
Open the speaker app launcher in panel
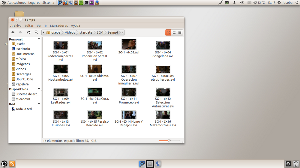(x=76, y=3)
